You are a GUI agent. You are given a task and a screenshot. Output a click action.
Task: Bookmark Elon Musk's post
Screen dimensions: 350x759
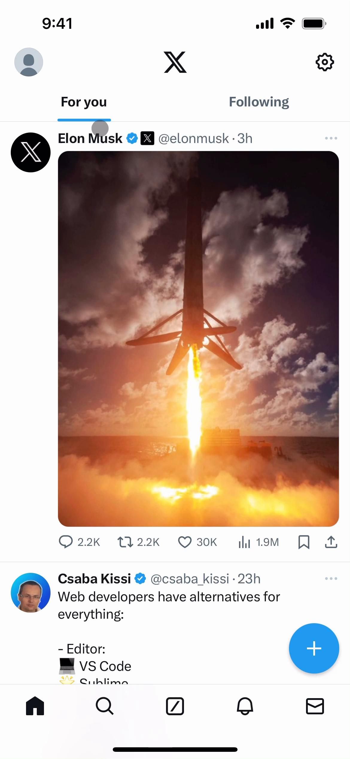304,542
